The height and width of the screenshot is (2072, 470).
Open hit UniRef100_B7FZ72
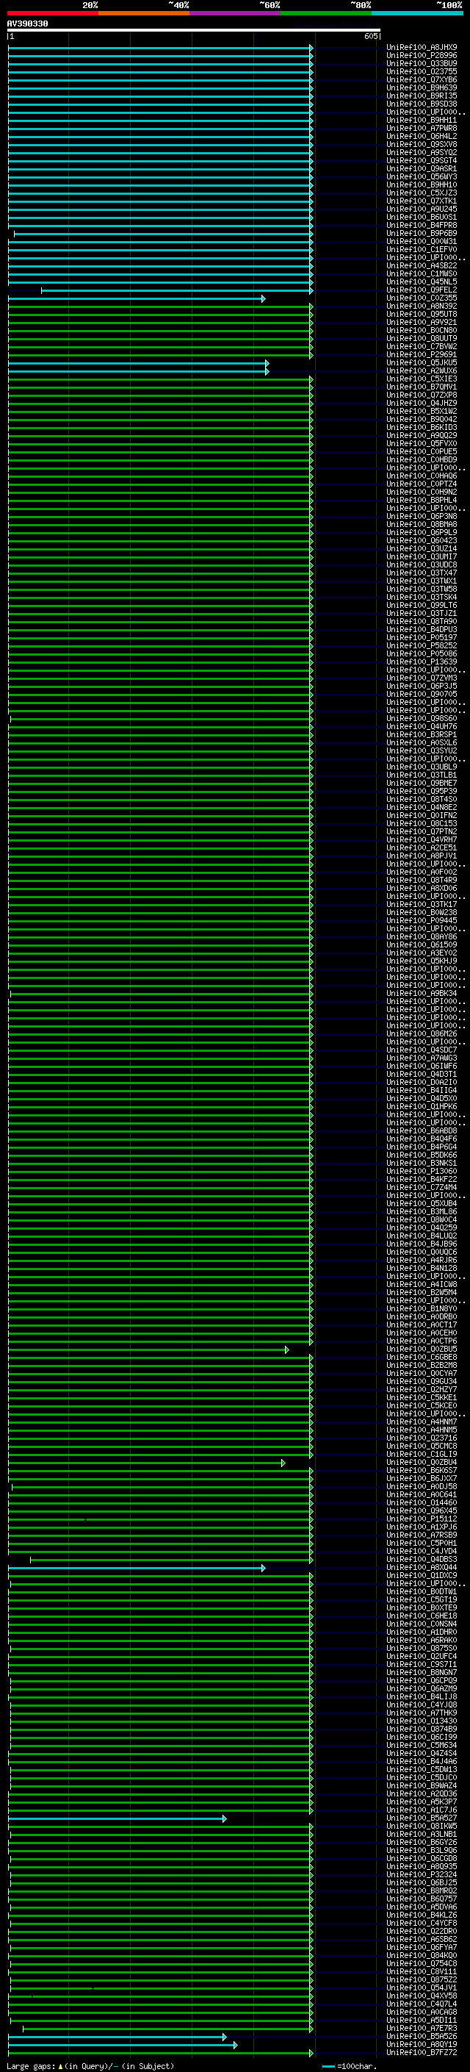click(x=422, y=2052)
